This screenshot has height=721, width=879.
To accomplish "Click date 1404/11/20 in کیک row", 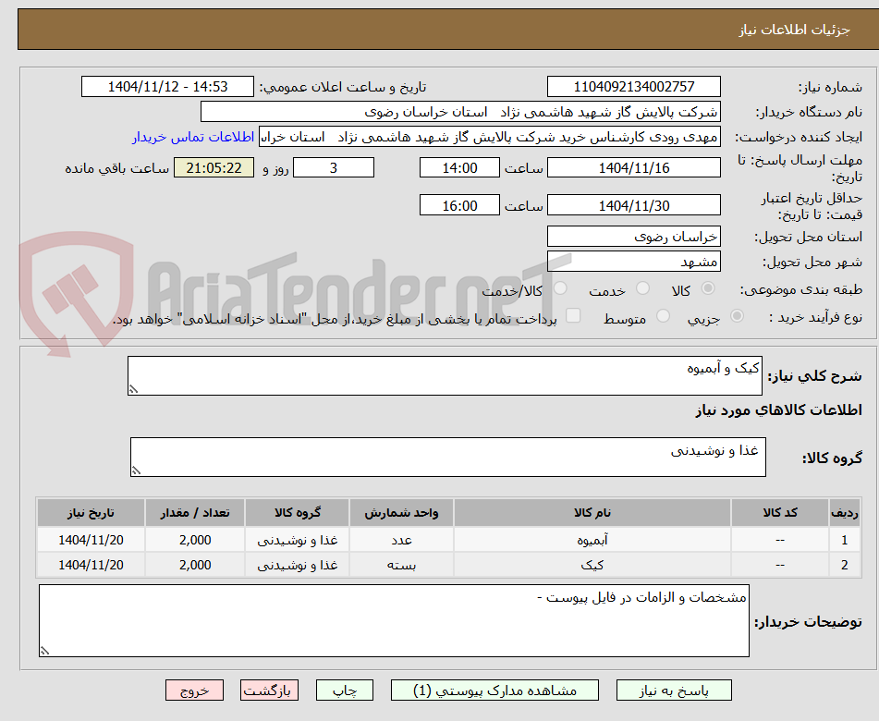I will (x=91, y=565).
